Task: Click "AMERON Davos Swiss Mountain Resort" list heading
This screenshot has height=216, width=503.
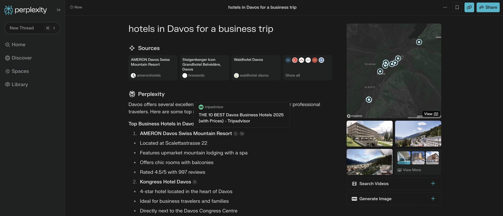Action: pos(186,133)
